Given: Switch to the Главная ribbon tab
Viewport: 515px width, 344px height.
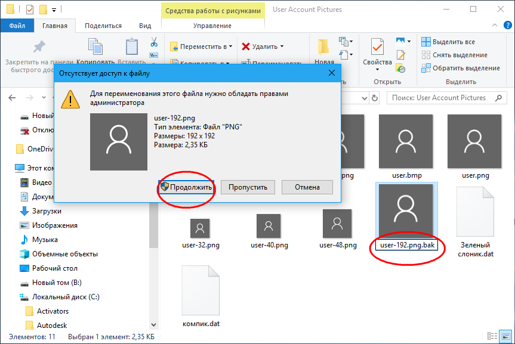Looking at the screenshot, I should pos(55,26).
